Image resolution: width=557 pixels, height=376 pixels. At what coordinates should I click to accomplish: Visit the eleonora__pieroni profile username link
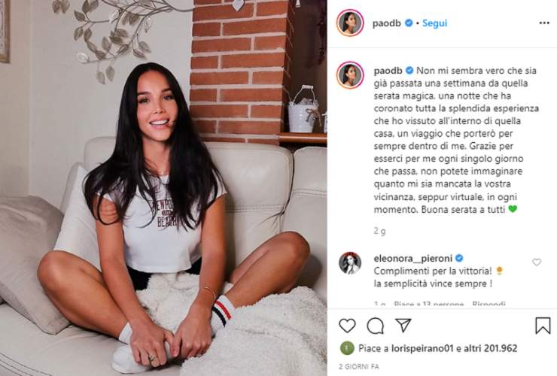point(412,258)
